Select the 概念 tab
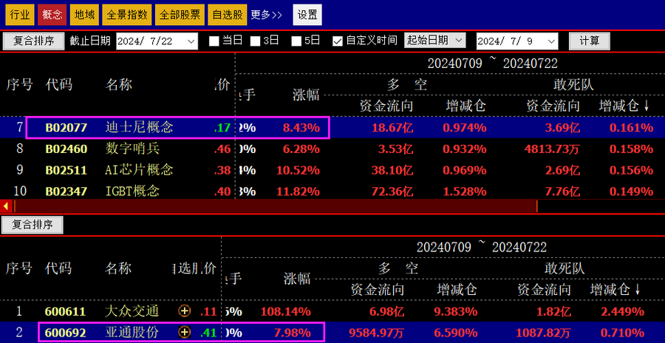 pyautogui.click(x=52, y=15)
